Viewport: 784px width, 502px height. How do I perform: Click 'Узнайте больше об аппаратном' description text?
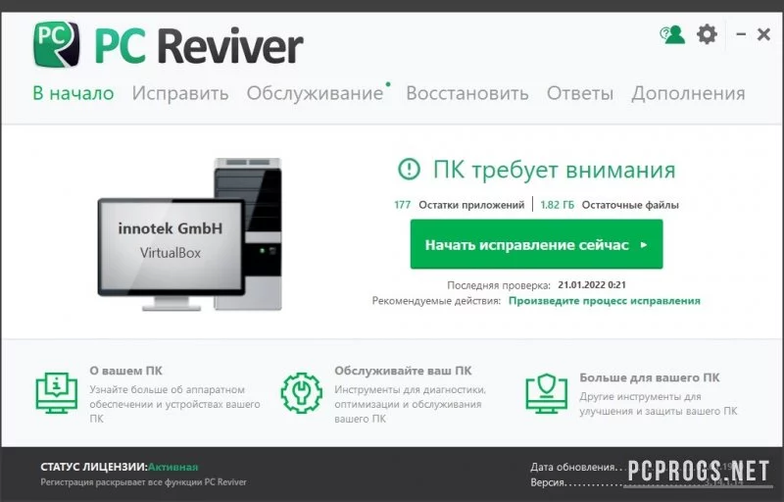pyautogui.click(x=175, y=404)
